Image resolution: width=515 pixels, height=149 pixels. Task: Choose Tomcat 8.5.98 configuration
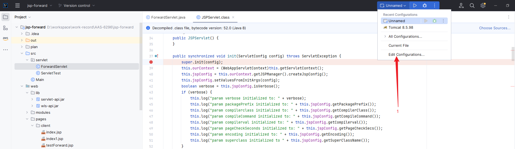tap(401, 27)
